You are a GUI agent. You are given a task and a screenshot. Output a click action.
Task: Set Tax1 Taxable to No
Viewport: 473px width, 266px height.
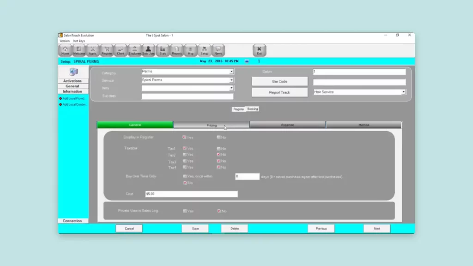click(218, 148)
